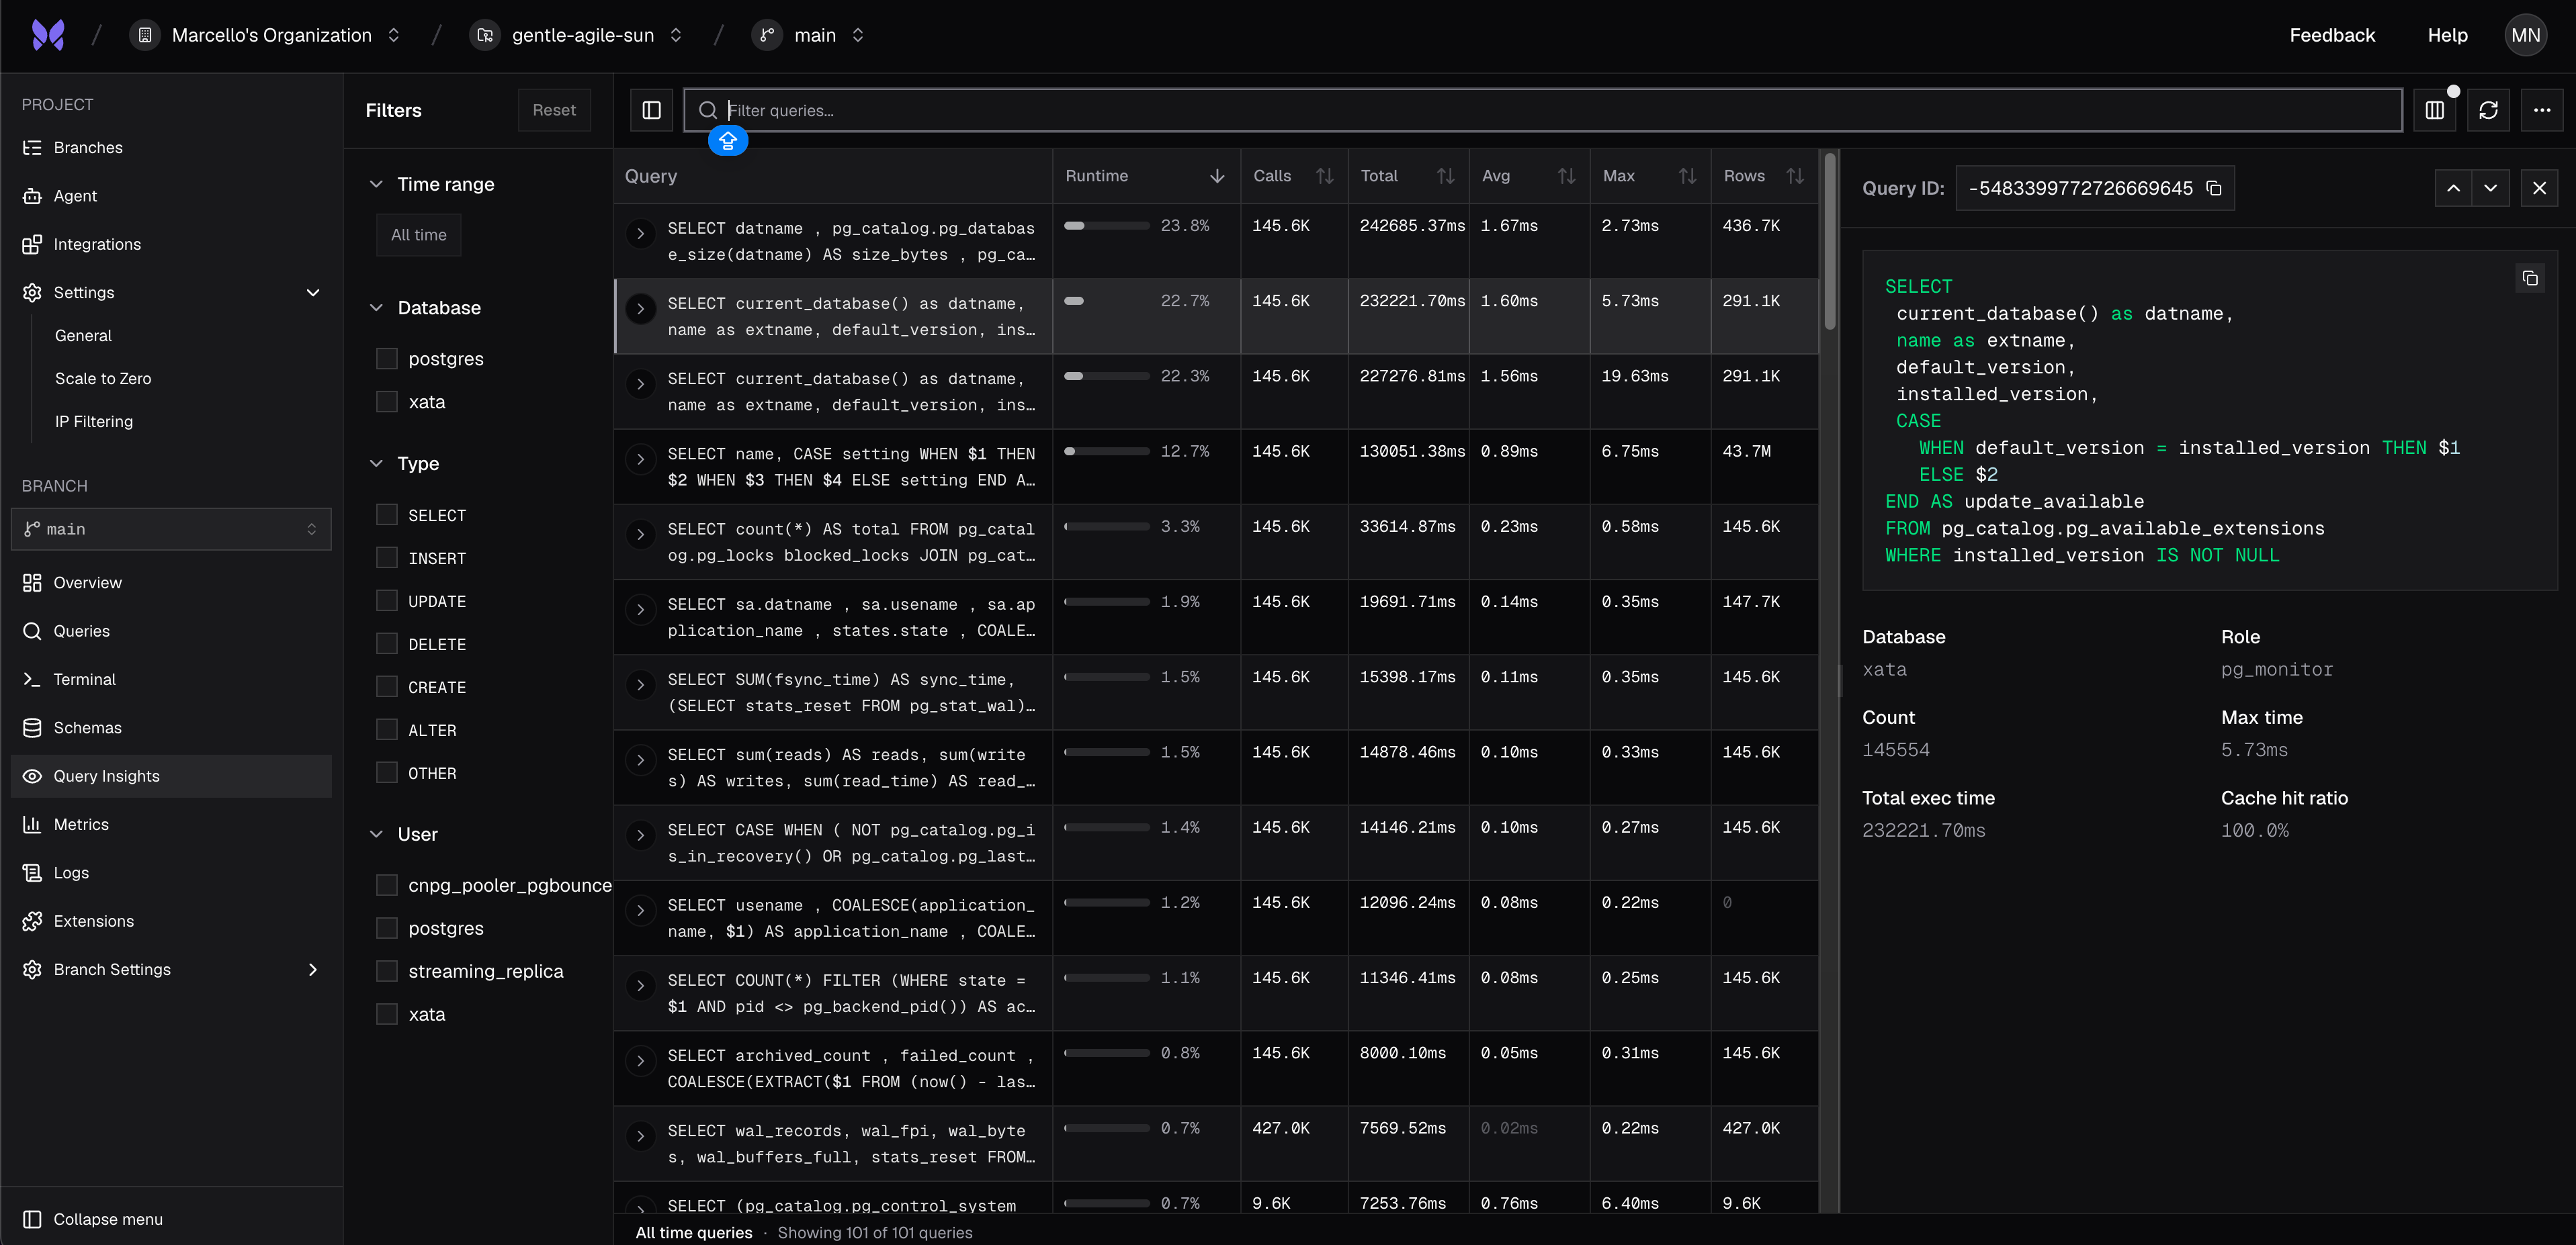Open IP Filtering settings

coord(94,422)
